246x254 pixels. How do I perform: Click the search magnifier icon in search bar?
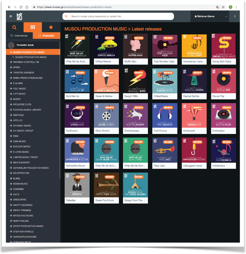click(66, 16)
